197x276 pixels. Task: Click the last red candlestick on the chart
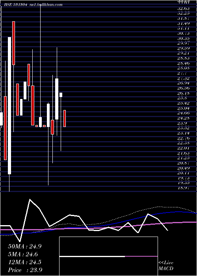(65, 118)
